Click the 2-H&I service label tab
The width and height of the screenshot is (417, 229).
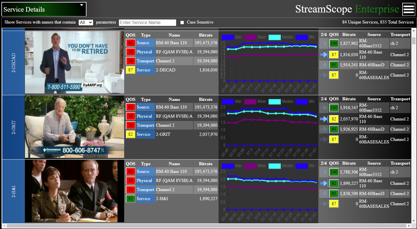click(x=14, y=192)
